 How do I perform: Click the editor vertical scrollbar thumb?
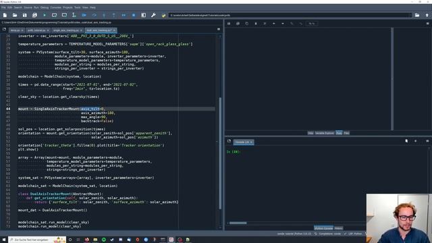pyautogui.click(x=220, y=153)
